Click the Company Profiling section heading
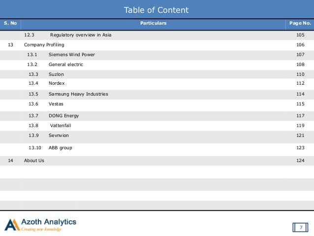 point(44,45)
